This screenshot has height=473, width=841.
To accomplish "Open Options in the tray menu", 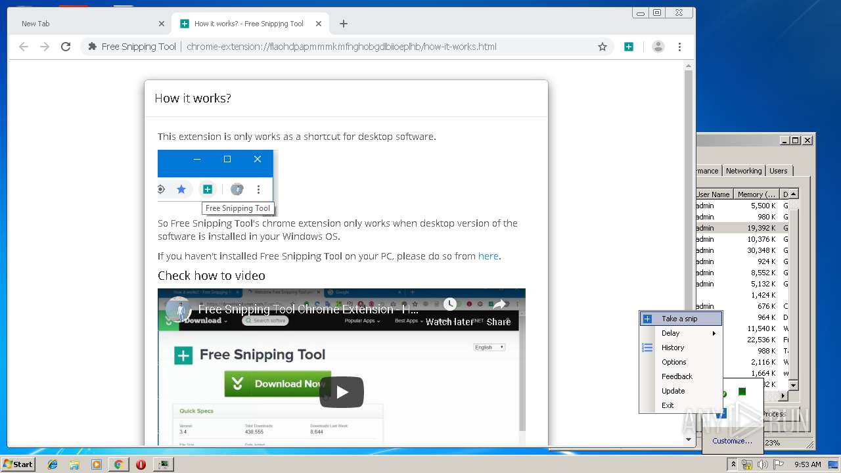I will (681, 362).
